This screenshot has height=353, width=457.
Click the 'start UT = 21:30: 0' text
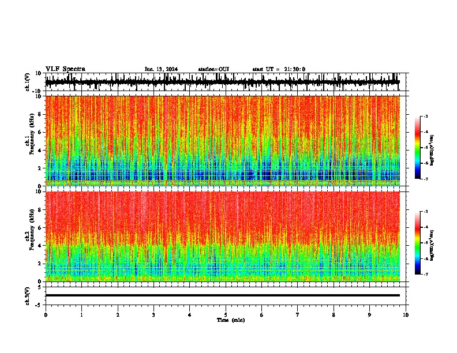279,69
